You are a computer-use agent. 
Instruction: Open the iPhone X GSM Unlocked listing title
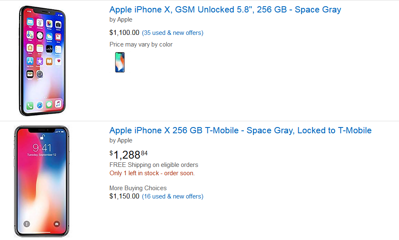tap(225, 10)
